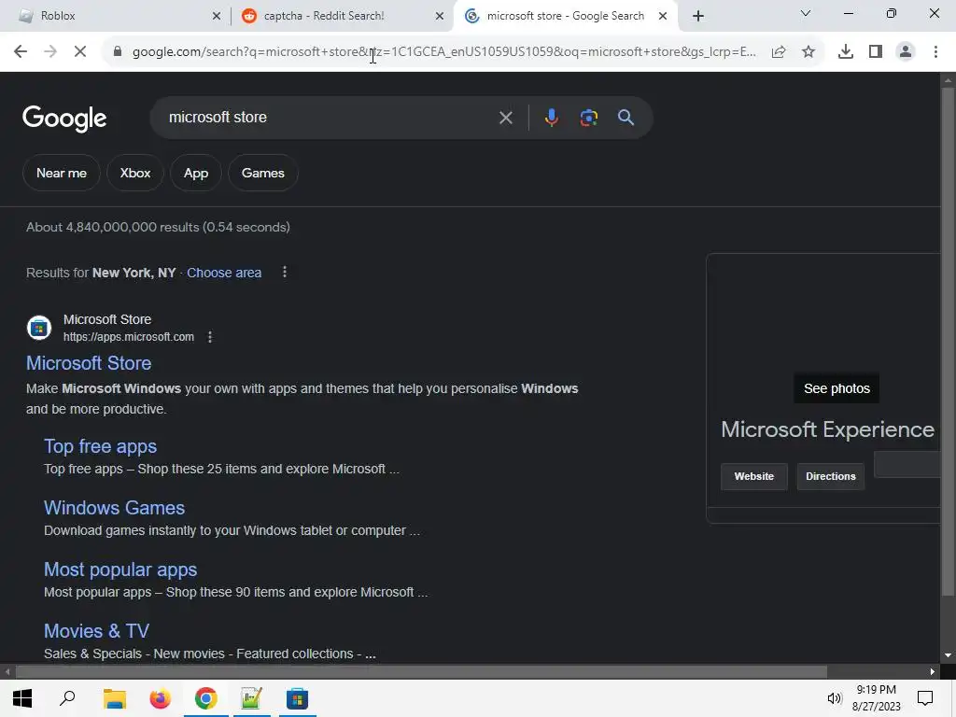Switch to the captcha Reddit Search tab
This screenshot has height=717, width=956.
(342, 16)
